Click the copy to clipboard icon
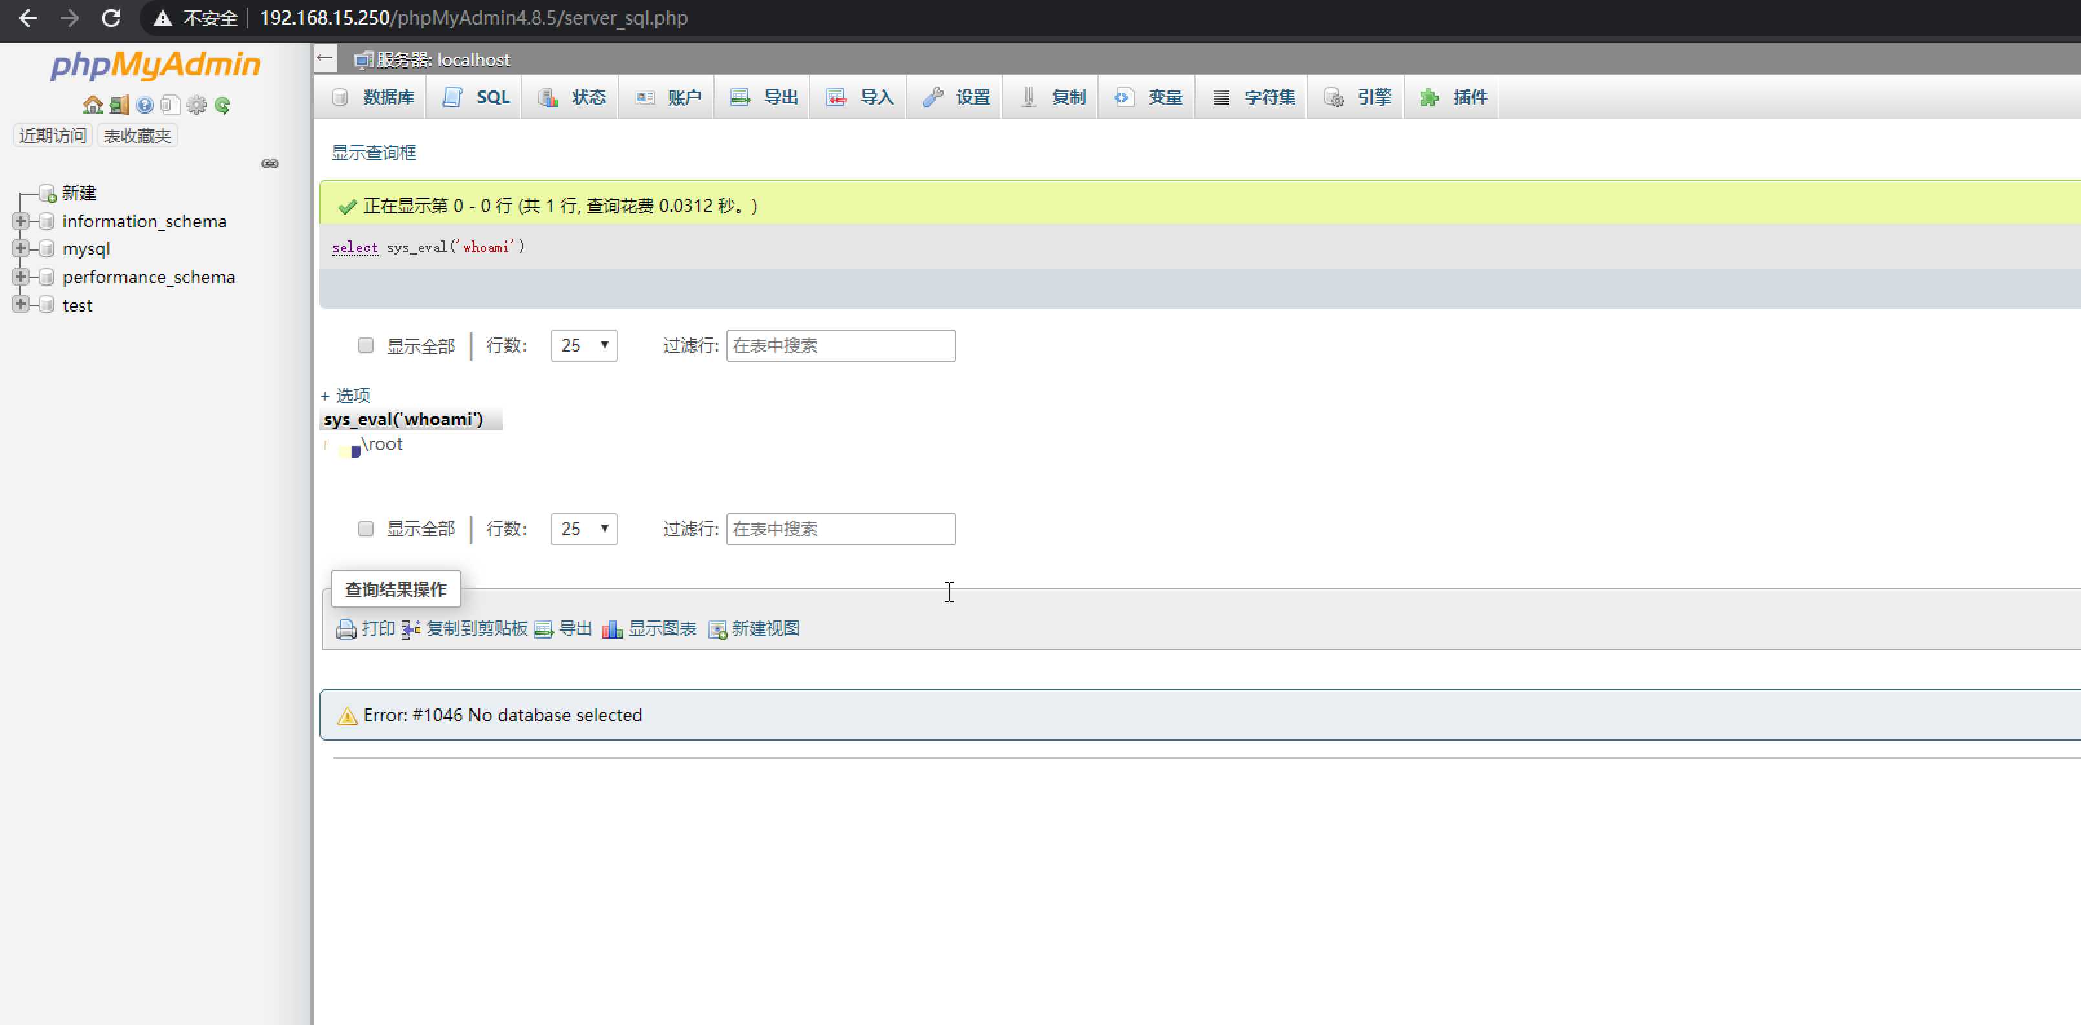Viewport: 2081px width, 1025px height. pos(410,629)
